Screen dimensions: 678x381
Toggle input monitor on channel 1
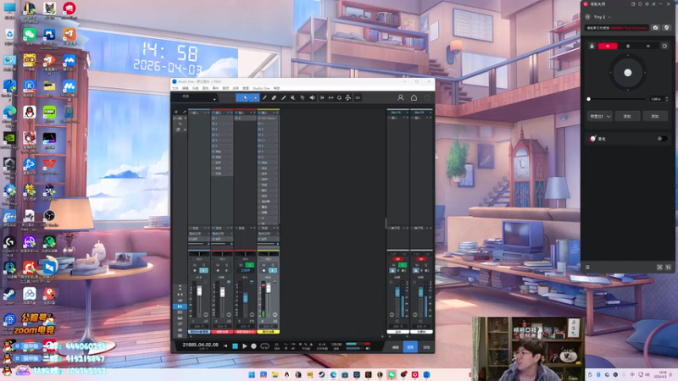point(203,270)
